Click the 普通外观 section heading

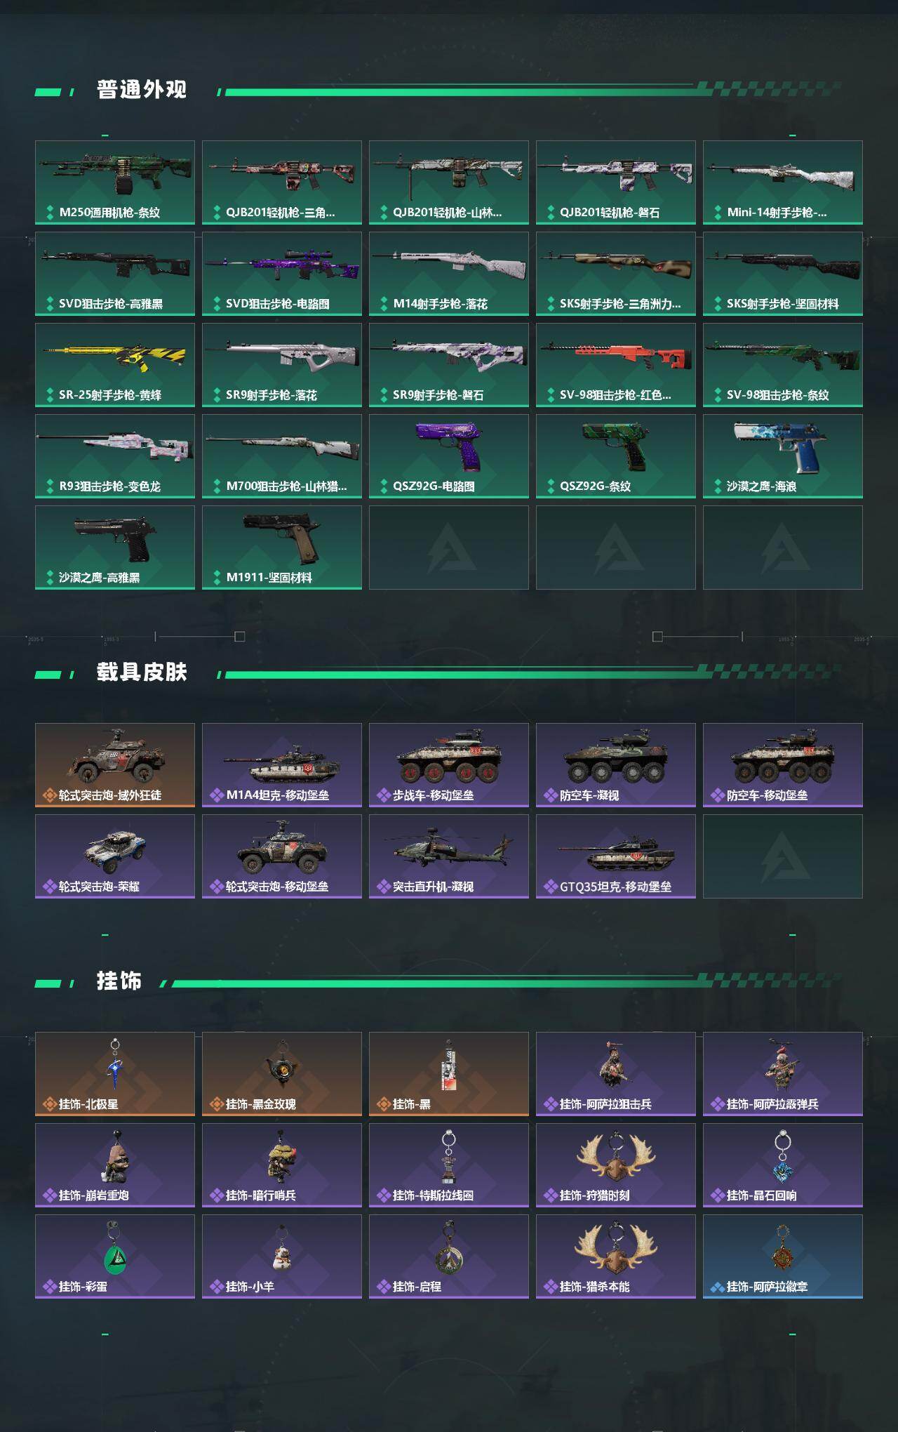(142, 90)
